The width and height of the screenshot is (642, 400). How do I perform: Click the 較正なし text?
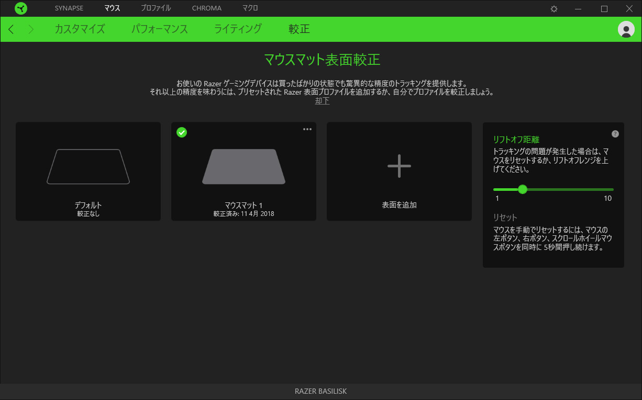pos(88,214)
